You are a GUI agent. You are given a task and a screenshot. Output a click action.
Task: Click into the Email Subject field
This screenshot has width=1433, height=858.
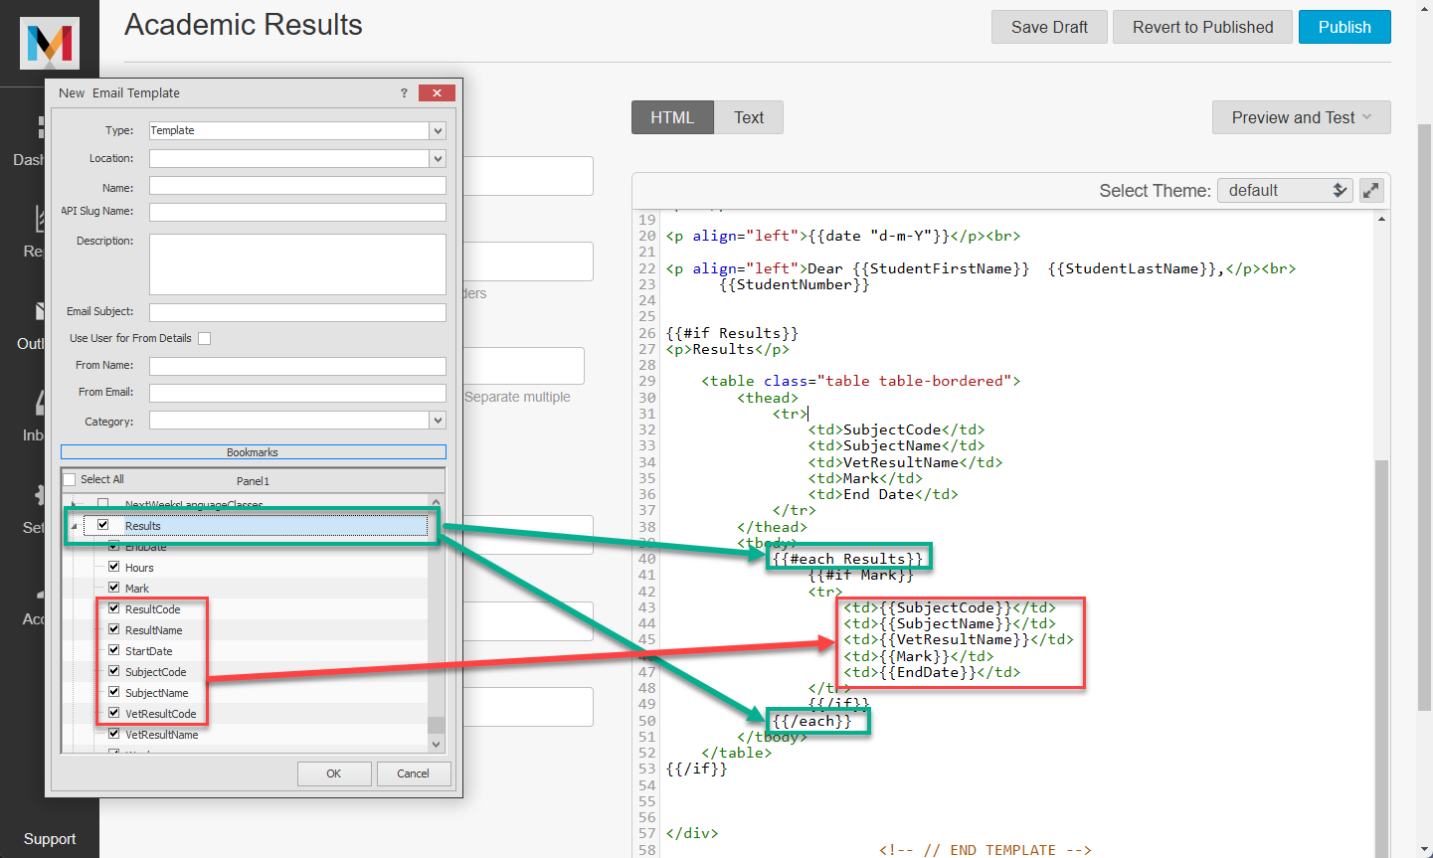click(x=297, y=312)
